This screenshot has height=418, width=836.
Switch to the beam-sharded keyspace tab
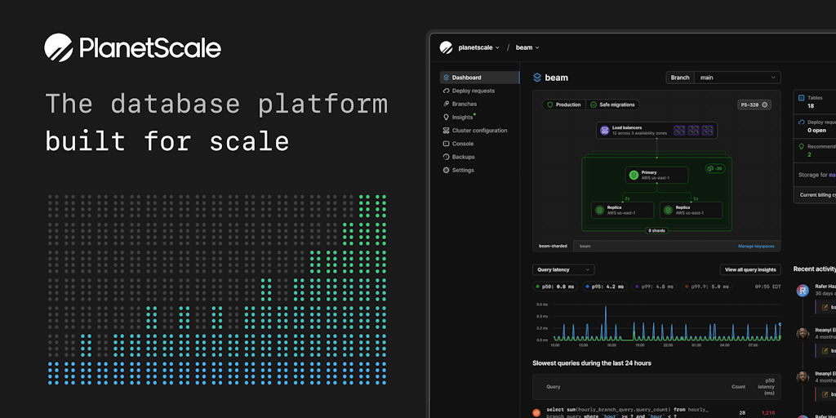(553, 247)
